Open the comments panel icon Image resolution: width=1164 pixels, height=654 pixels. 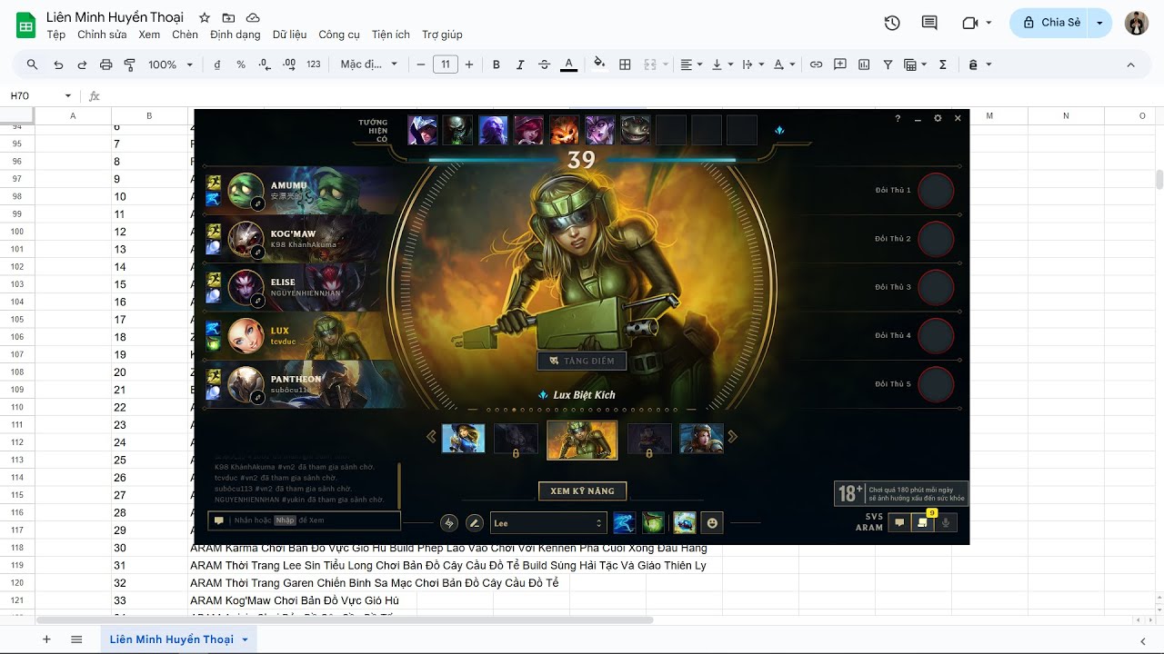929,23
